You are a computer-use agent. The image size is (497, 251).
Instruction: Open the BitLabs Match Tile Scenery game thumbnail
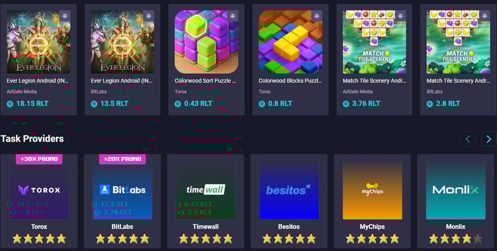point(458,42)
